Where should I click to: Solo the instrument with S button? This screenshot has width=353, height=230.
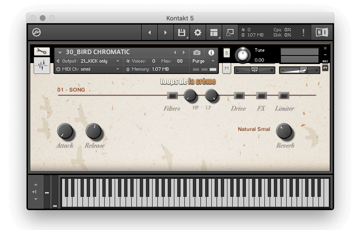tap(226, 53)
